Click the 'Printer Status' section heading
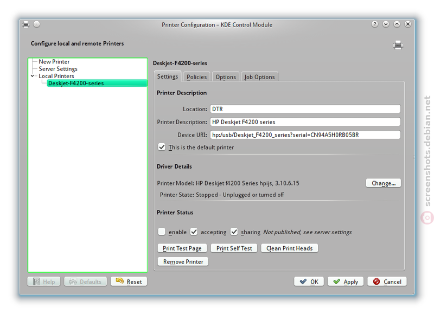This screenshot has height=314, width=434. 175,213
